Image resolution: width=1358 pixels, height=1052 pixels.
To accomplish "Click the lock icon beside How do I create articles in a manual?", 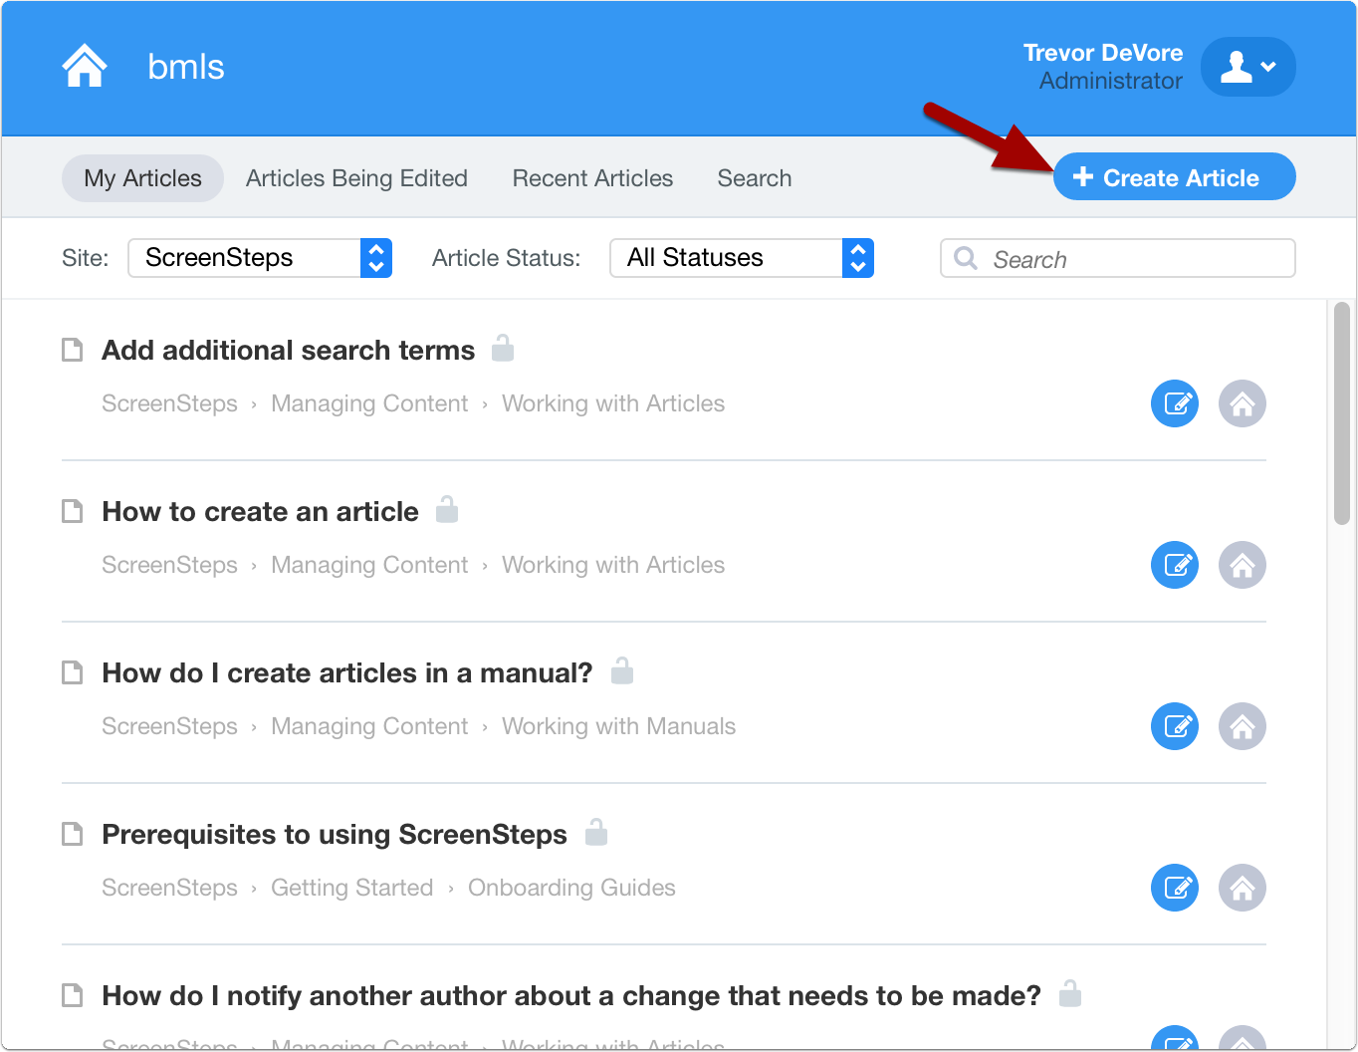I will tap(622, 670).
